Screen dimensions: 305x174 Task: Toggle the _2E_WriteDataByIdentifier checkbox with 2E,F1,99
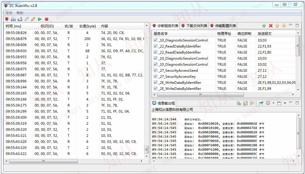[x=155, y=88]
